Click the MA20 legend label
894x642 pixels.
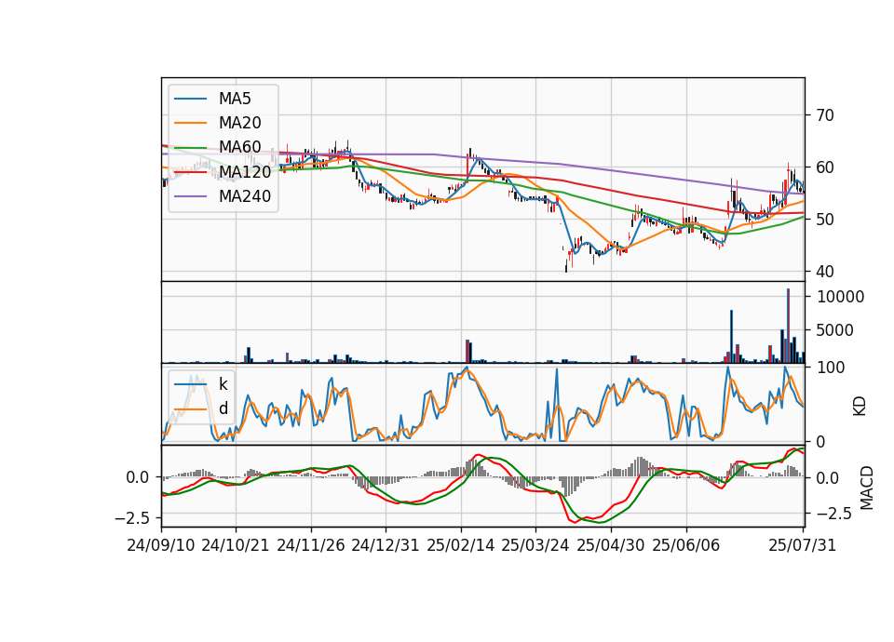click(240, 123)
